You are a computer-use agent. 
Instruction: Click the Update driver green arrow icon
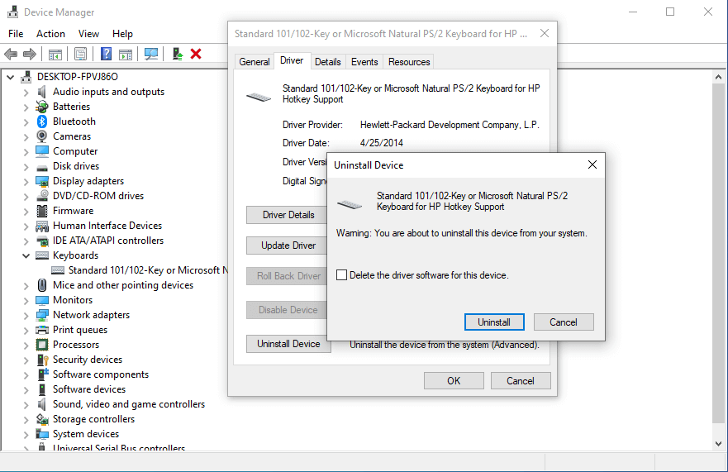[178, 55]
